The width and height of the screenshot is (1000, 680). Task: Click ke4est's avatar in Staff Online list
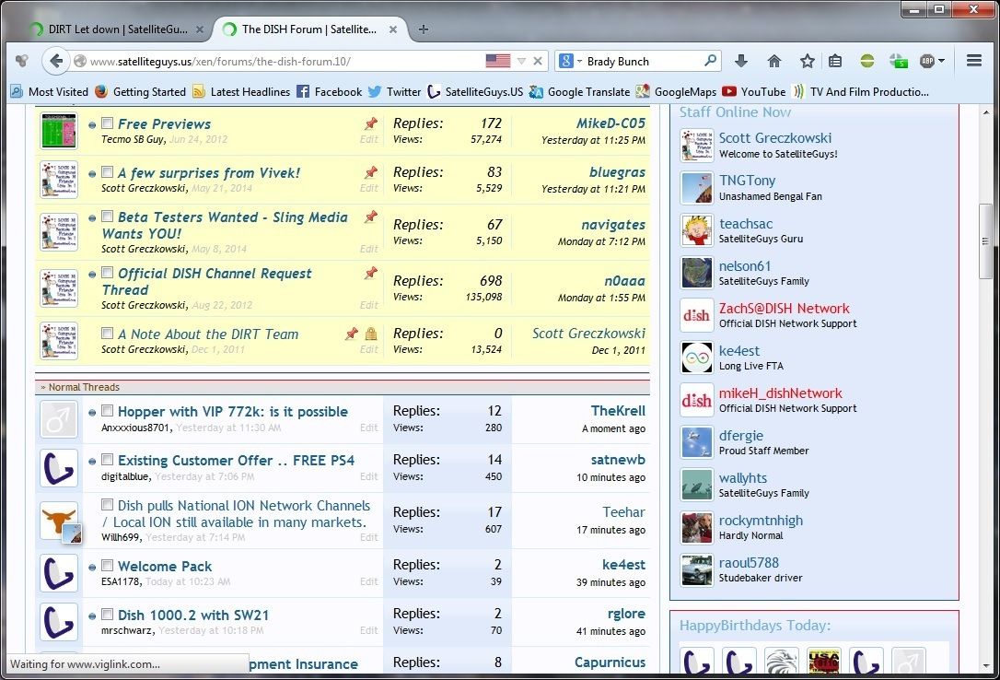(696, 358)
